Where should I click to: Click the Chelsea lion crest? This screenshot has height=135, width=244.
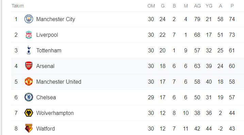tap(29, 97)
